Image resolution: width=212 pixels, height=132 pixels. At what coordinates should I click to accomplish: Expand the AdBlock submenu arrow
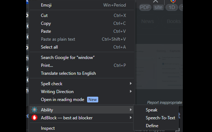[131, 117]
